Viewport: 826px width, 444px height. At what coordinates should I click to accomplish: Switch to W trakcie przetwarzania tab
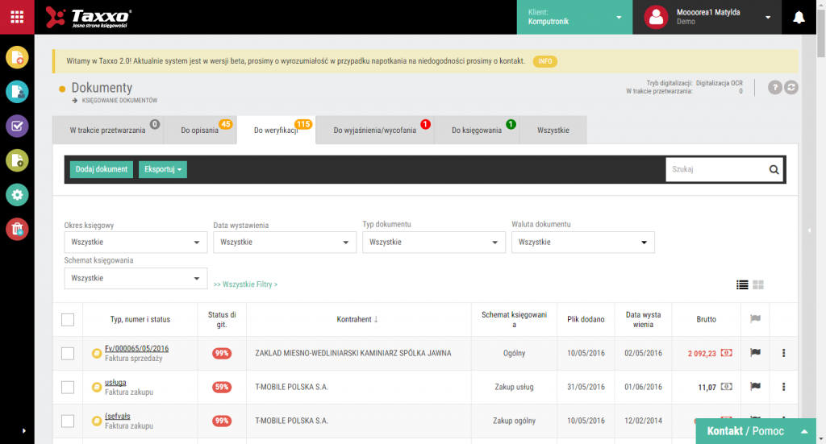point(107,130)
